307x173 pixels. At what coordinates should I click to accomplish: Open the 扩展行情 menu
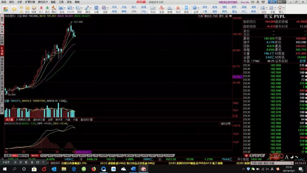coord(30,2)
